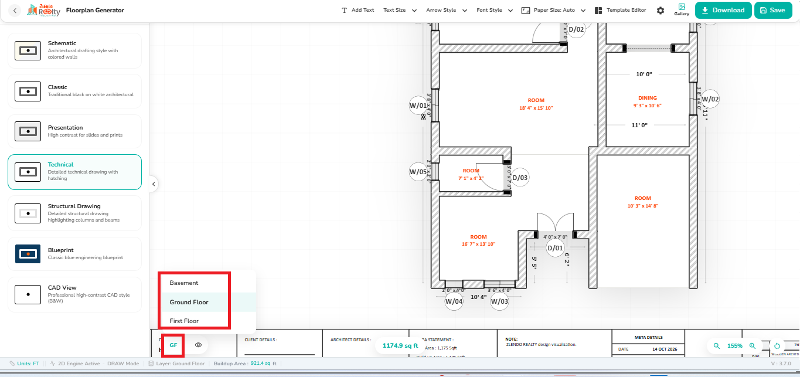
Task: Select door tag D/03
Action: point(520,178)
